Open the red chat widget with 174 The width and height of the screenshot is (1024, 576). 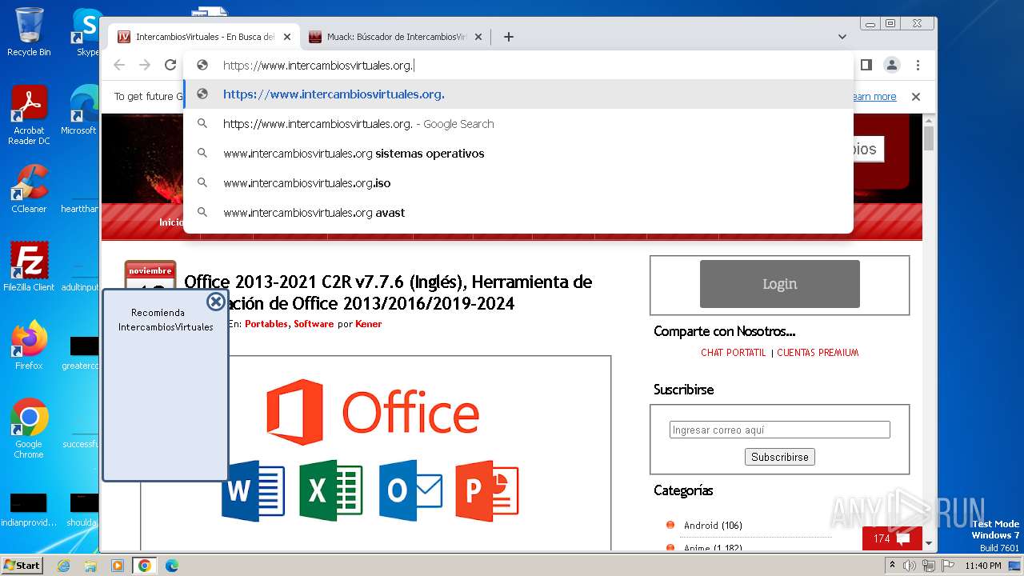892,538
